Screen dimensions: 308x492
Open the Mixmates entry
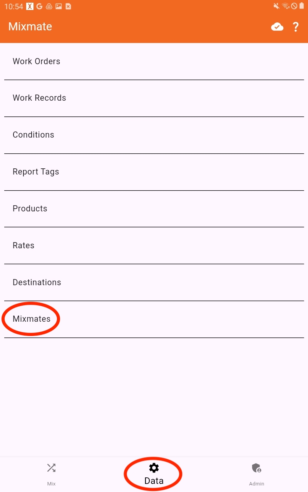coord(154,319)
